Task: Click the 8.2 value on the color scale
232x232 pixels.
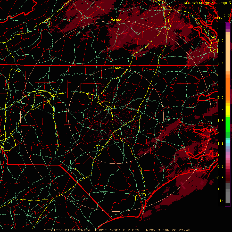Action: tap(220, 52)
